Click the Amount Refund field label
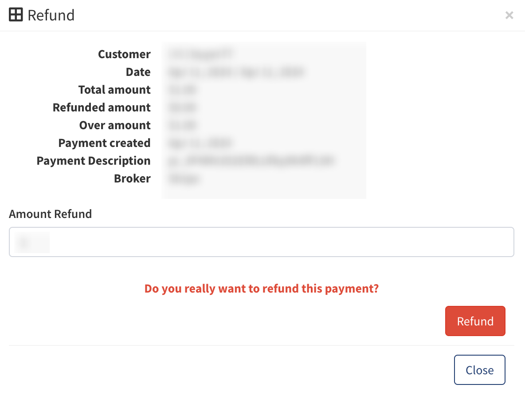 pyautogui.click(x=50, y=214)
